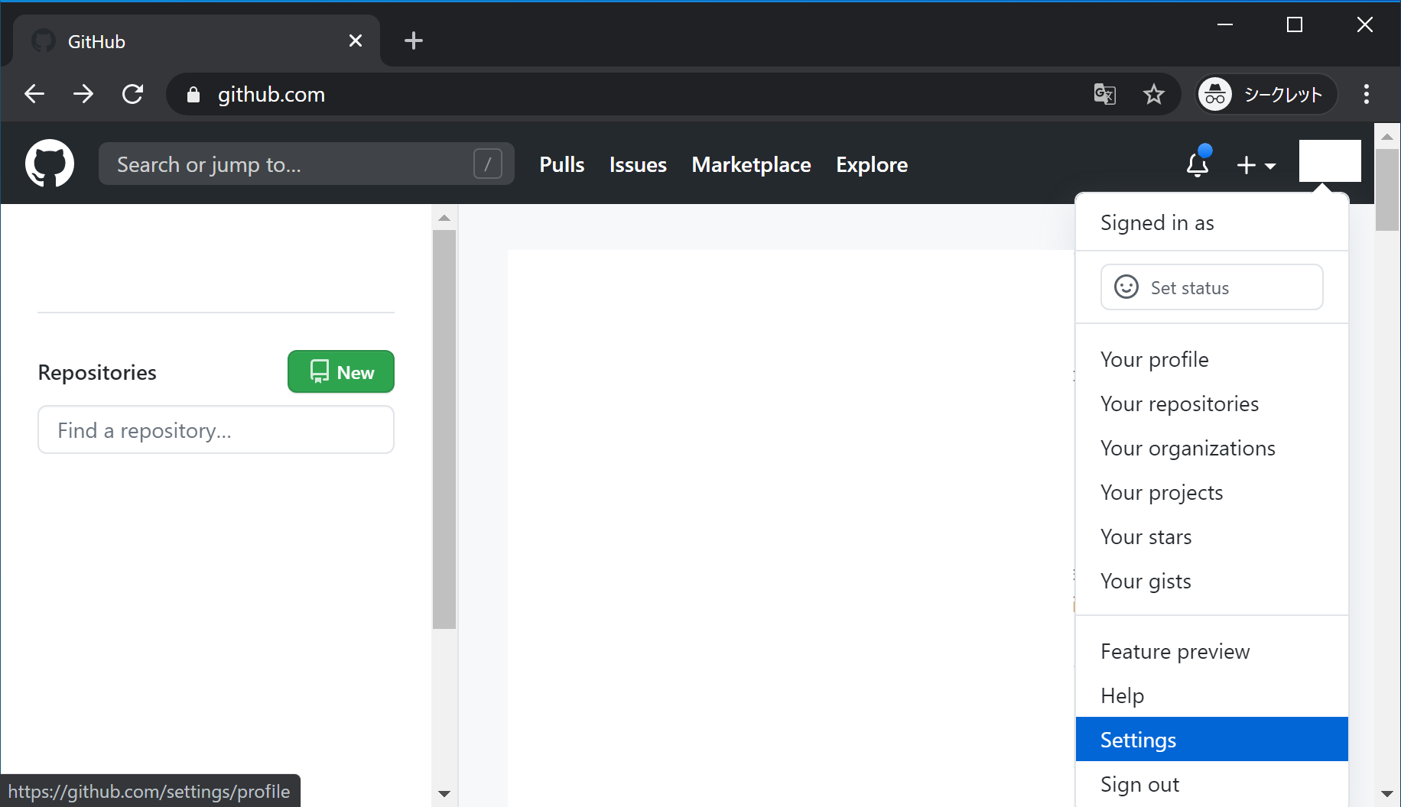Click the user avatar menu

pos(1329,161)
